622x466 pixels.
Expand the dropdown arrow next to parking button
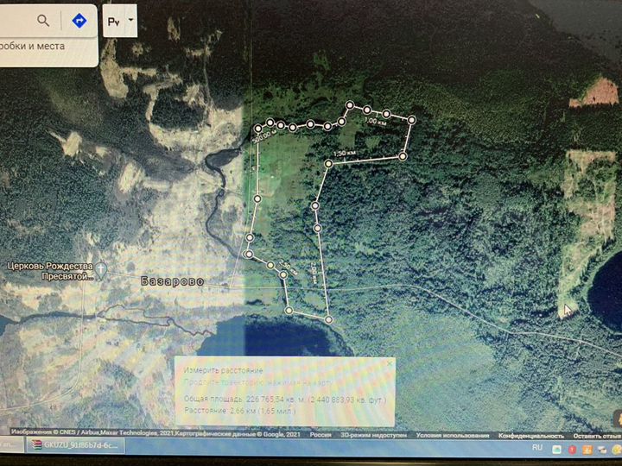pos(130,19)
